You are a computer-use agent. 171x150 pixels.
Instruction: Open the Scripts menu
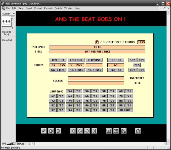(x=58, y=8)
